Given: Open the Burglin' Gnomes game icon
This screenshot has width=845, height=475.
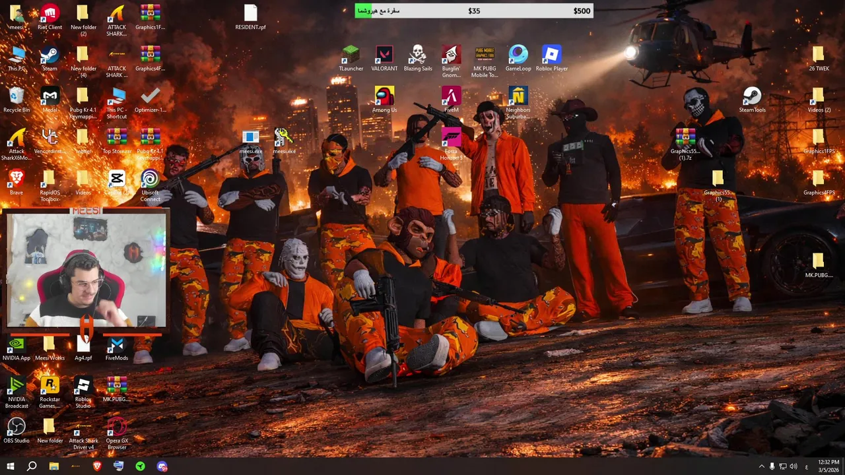Looking at the screenshot, I should point(452,62).
